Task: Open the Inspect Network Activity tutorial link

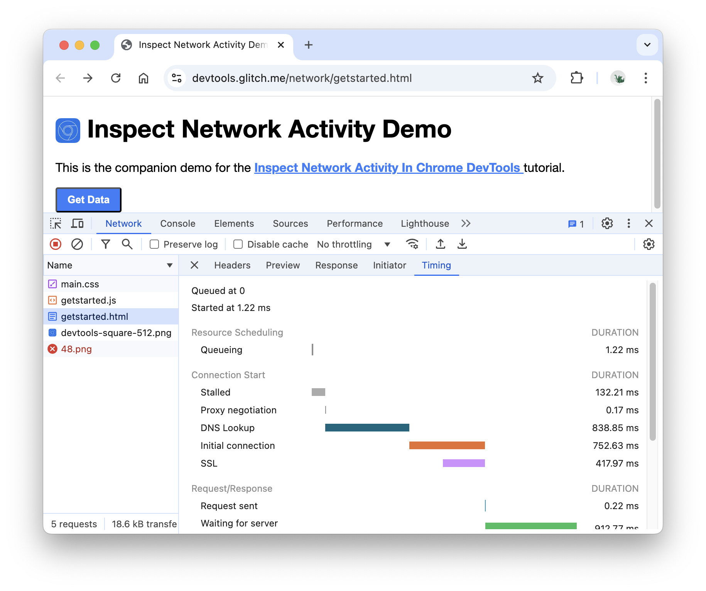Action: coord(388,168)
